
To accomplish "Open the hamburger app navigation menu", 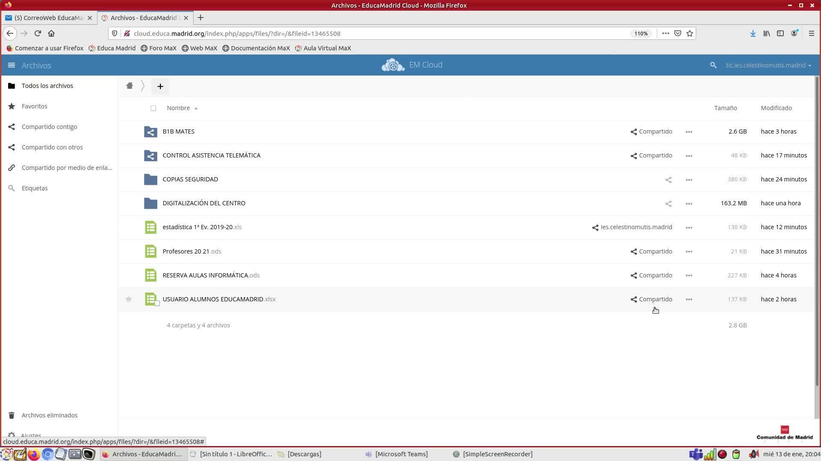I will point(12,65).
